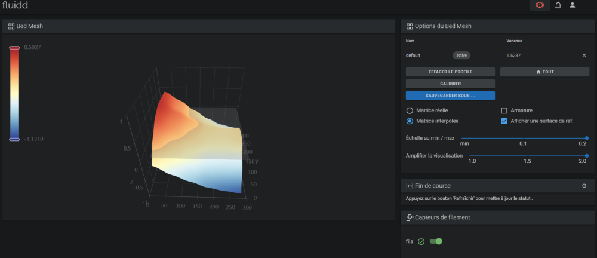Refresh the Fin de course status
Screen dimensions: 597x258
tap(584, 186)
